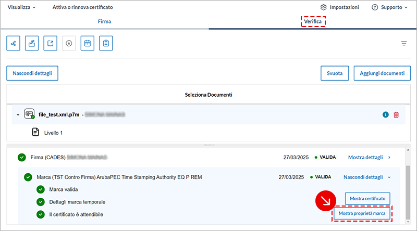Image resolution: width=417 pixels, height=231 pixels.
Task: Collapse the file_test.xml.p7m row chevron
Action: click(18, 115)
